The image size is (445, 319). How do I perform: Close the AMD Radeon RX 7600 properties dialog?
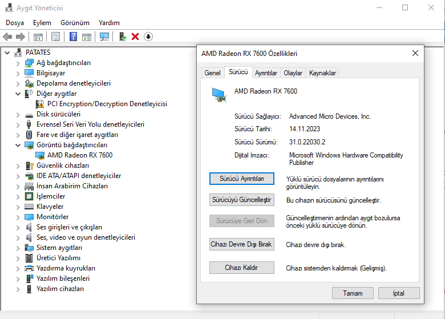tap(415, 53)
